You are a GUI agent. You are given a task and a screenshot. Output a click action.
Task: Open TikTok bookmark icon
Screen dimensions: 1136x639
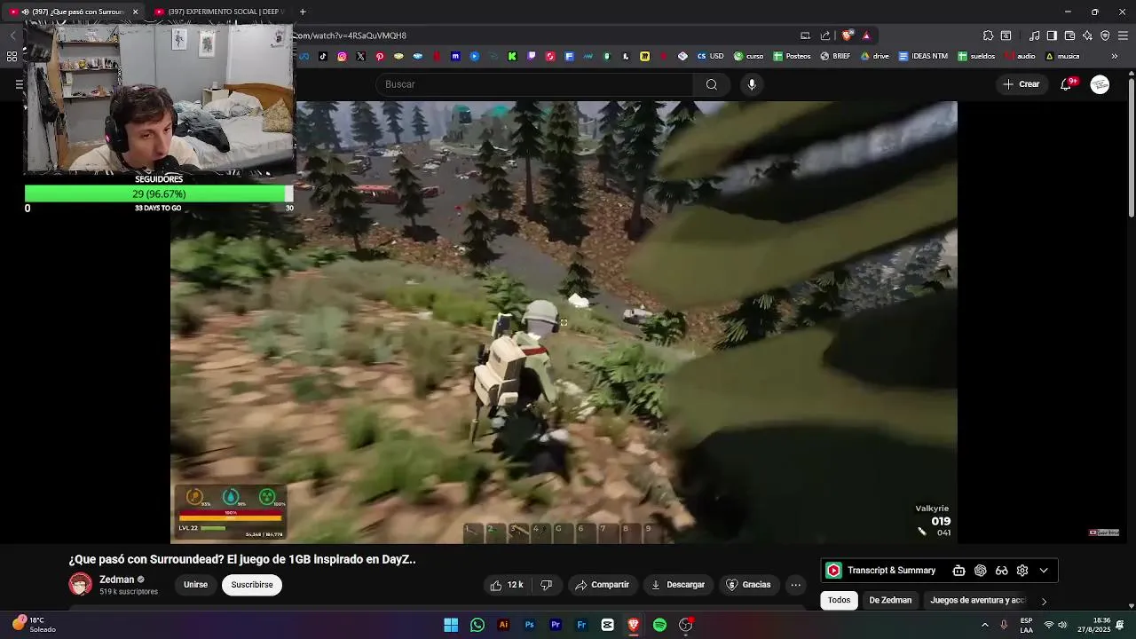click(x=323, y=56)
